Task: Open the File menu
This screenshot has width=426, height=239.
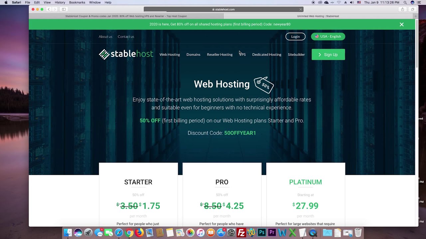Action: (28, 2)
